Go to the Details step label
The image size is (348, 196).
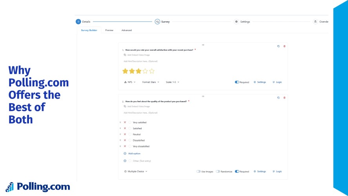[86, 22]
